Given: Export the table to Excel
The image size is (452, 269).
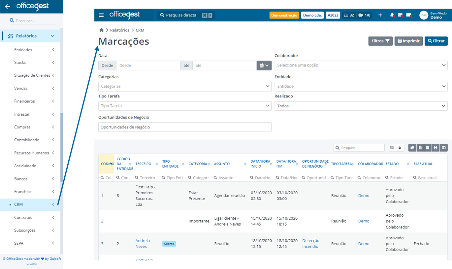Looking at the screenshot, I should [x=420, y=148].
